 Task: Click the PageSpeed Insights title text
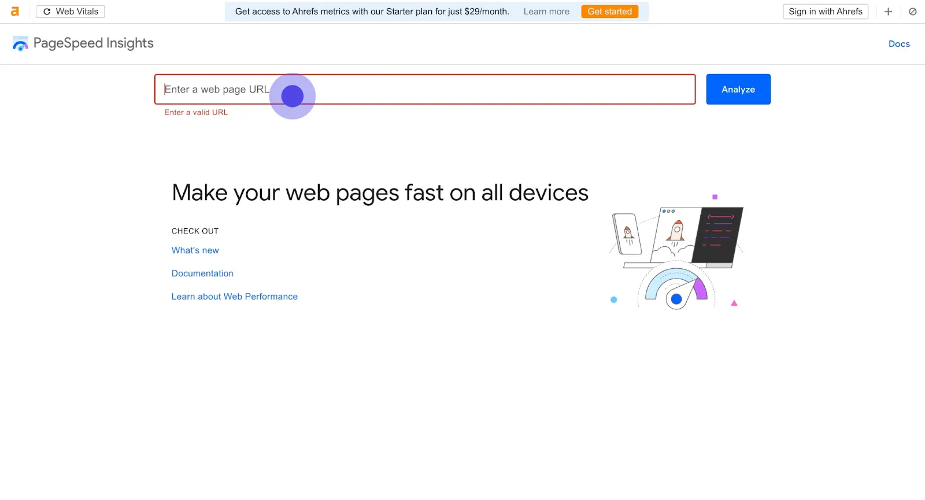[x=94, y=43]
